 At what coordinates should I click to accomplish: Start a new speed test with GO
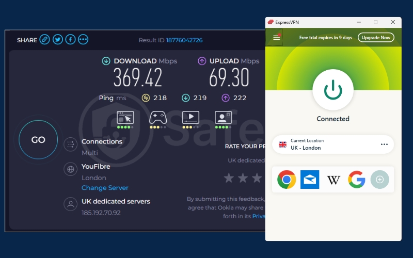click(38, 140)
